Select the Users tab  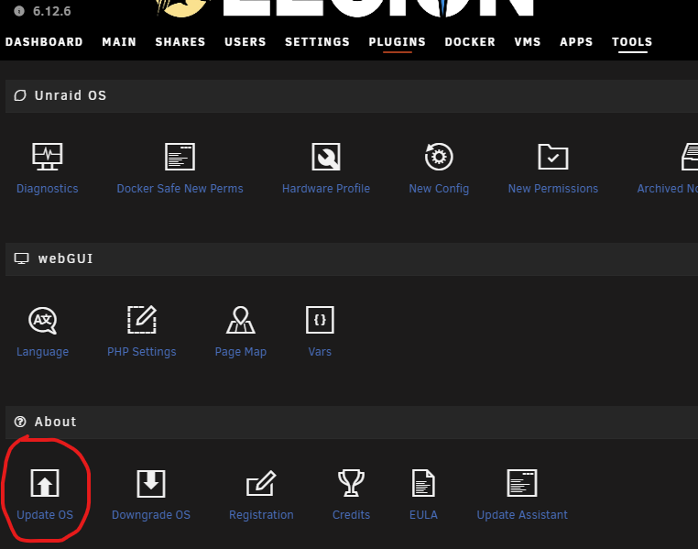click(x=245, y=42)
